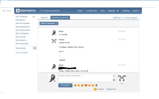Click the VKontakte logo
159x99 pixels.
tap(26, 11)
